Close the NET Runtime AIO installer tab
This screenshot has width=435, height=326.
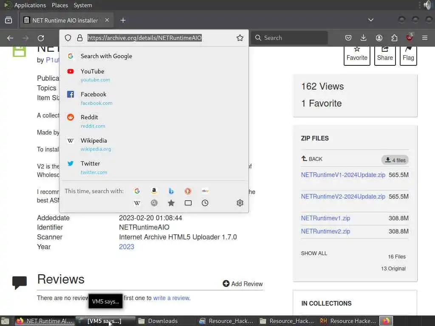point(107,20)
